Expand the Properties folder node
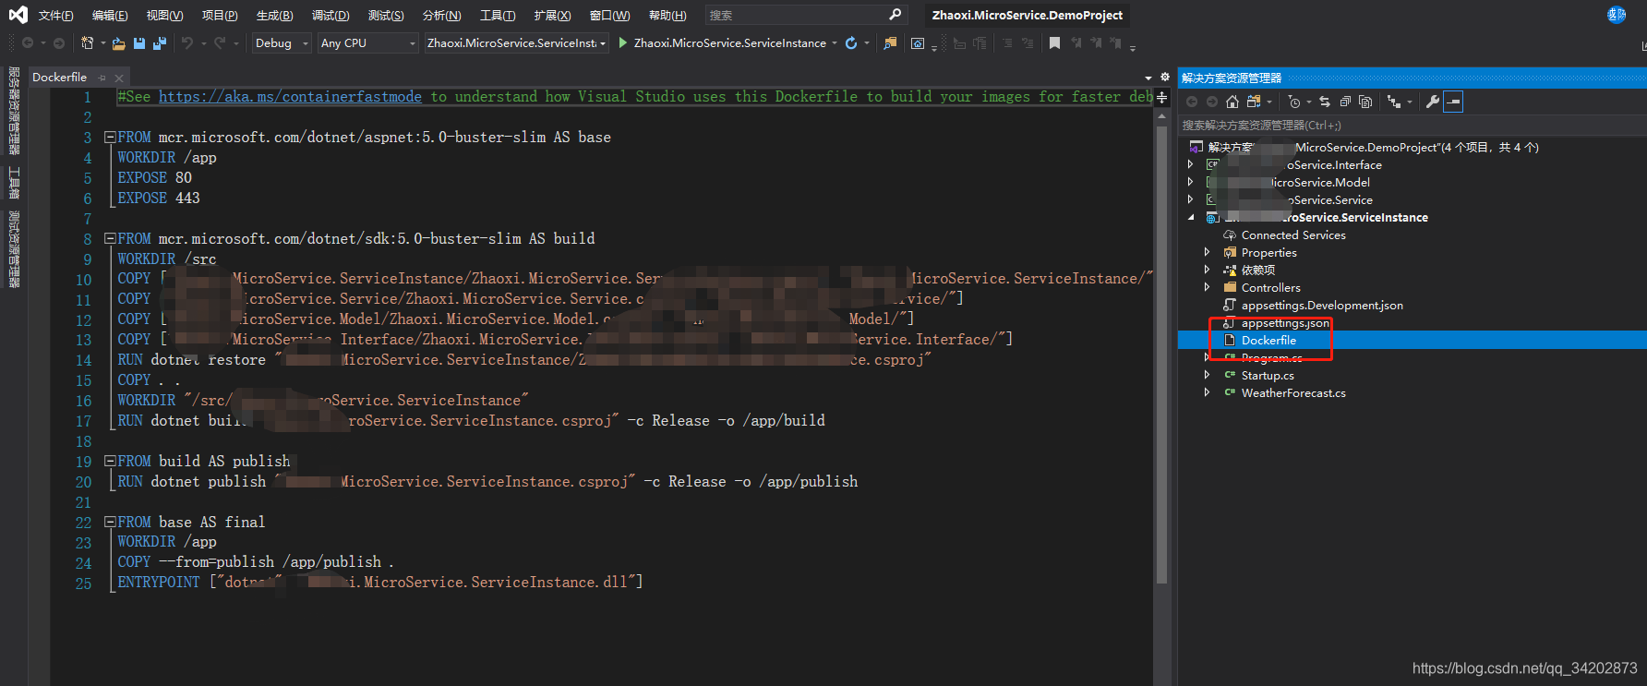 [1207, 252]
